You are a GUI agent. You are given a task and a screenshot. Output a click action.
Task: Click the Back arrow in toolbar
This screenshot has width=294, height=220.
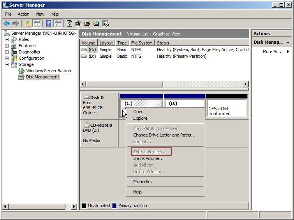(x=7, y=24)
